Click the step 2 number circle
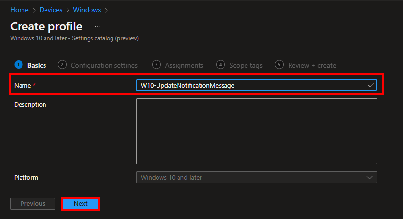The image size is (403, 219). click(x=62, y=65)
